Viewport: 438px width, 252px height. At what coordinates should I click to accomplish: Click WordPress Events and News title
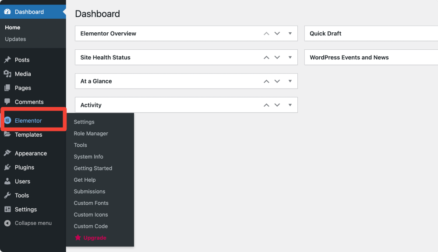tap(349, 57)
